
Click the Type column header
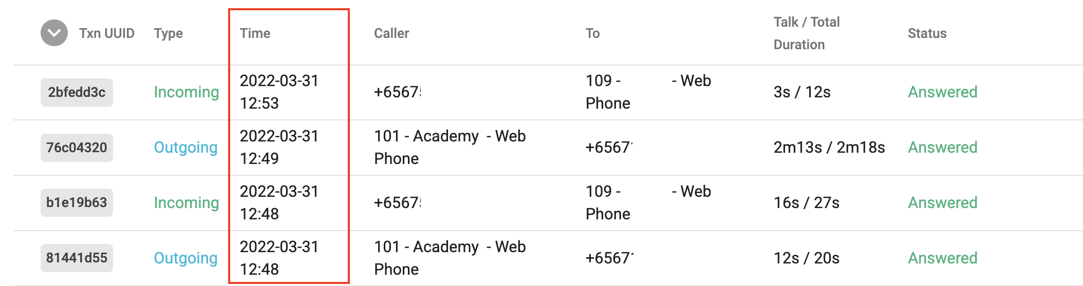(168, 33)
